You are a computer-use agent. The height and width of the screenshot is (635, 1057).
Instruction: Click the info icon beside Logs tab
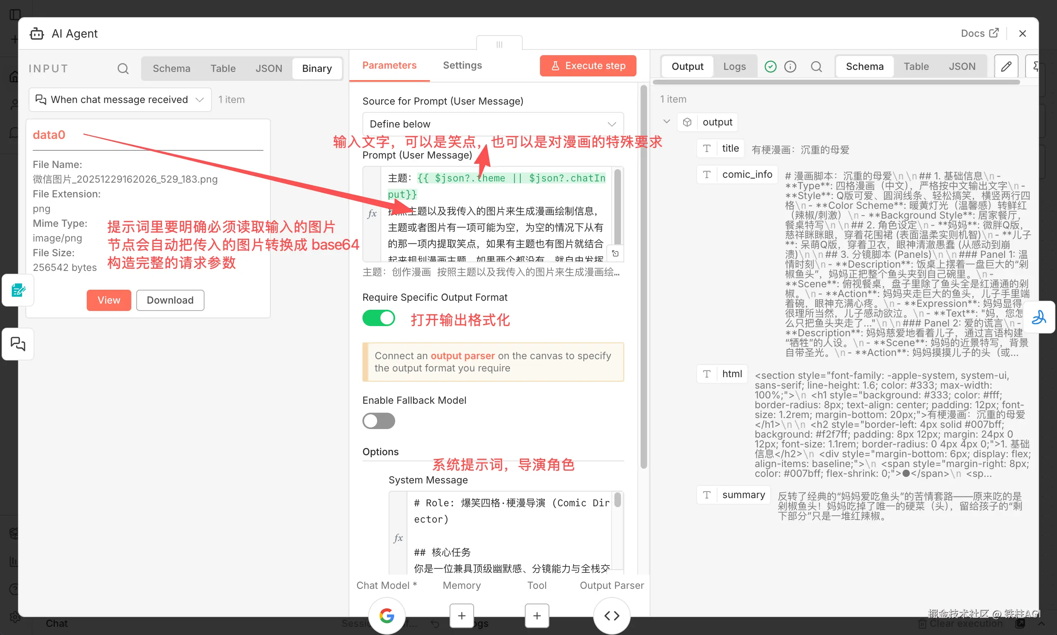pos(790,66)
